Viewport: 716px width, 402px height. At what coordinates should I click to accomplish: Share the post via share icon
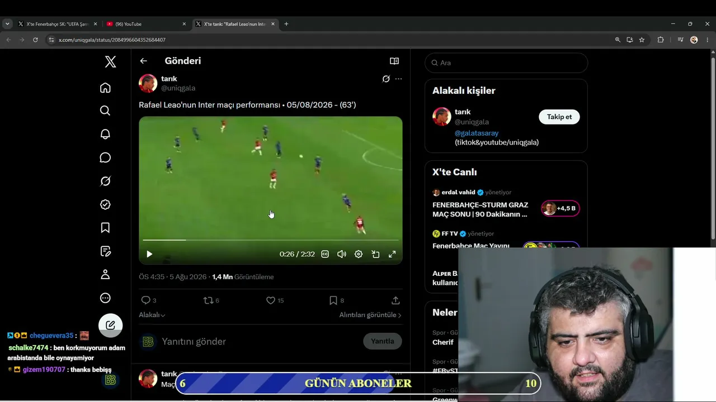coord(395,300)
